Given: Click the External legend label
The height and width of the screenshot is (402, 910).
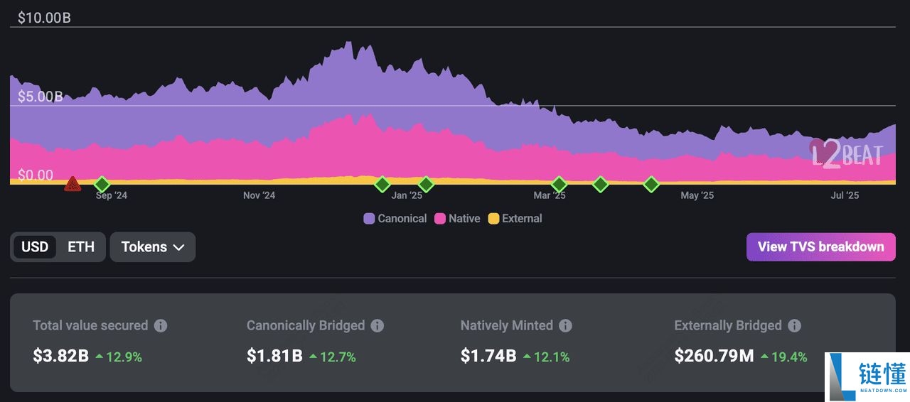Looking at the screenshot, I should [522, 219].
